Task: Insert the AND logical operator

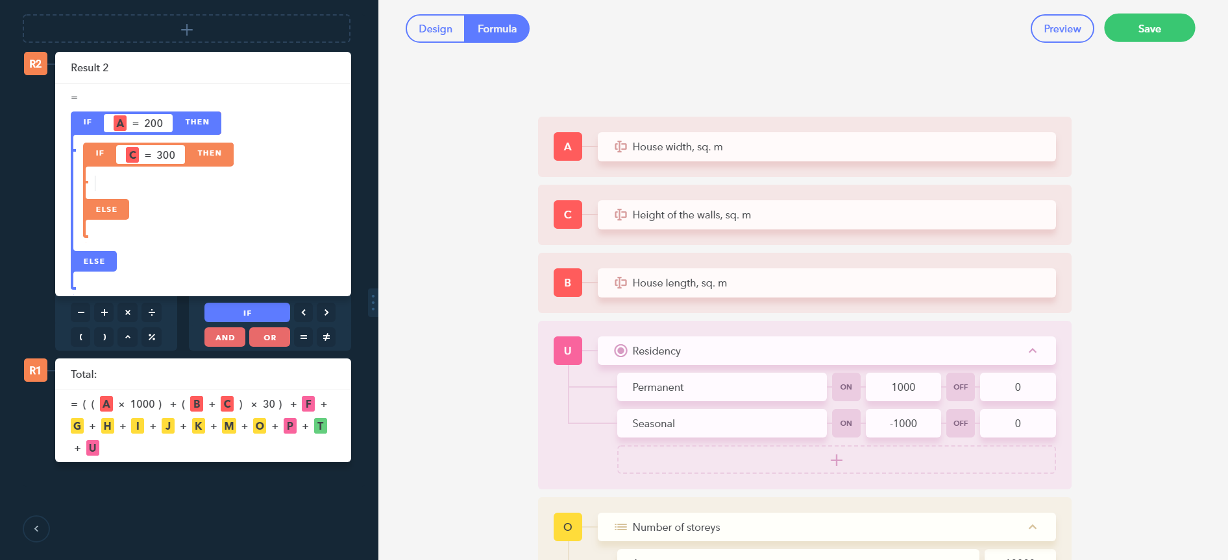Action: pos(225,337)
